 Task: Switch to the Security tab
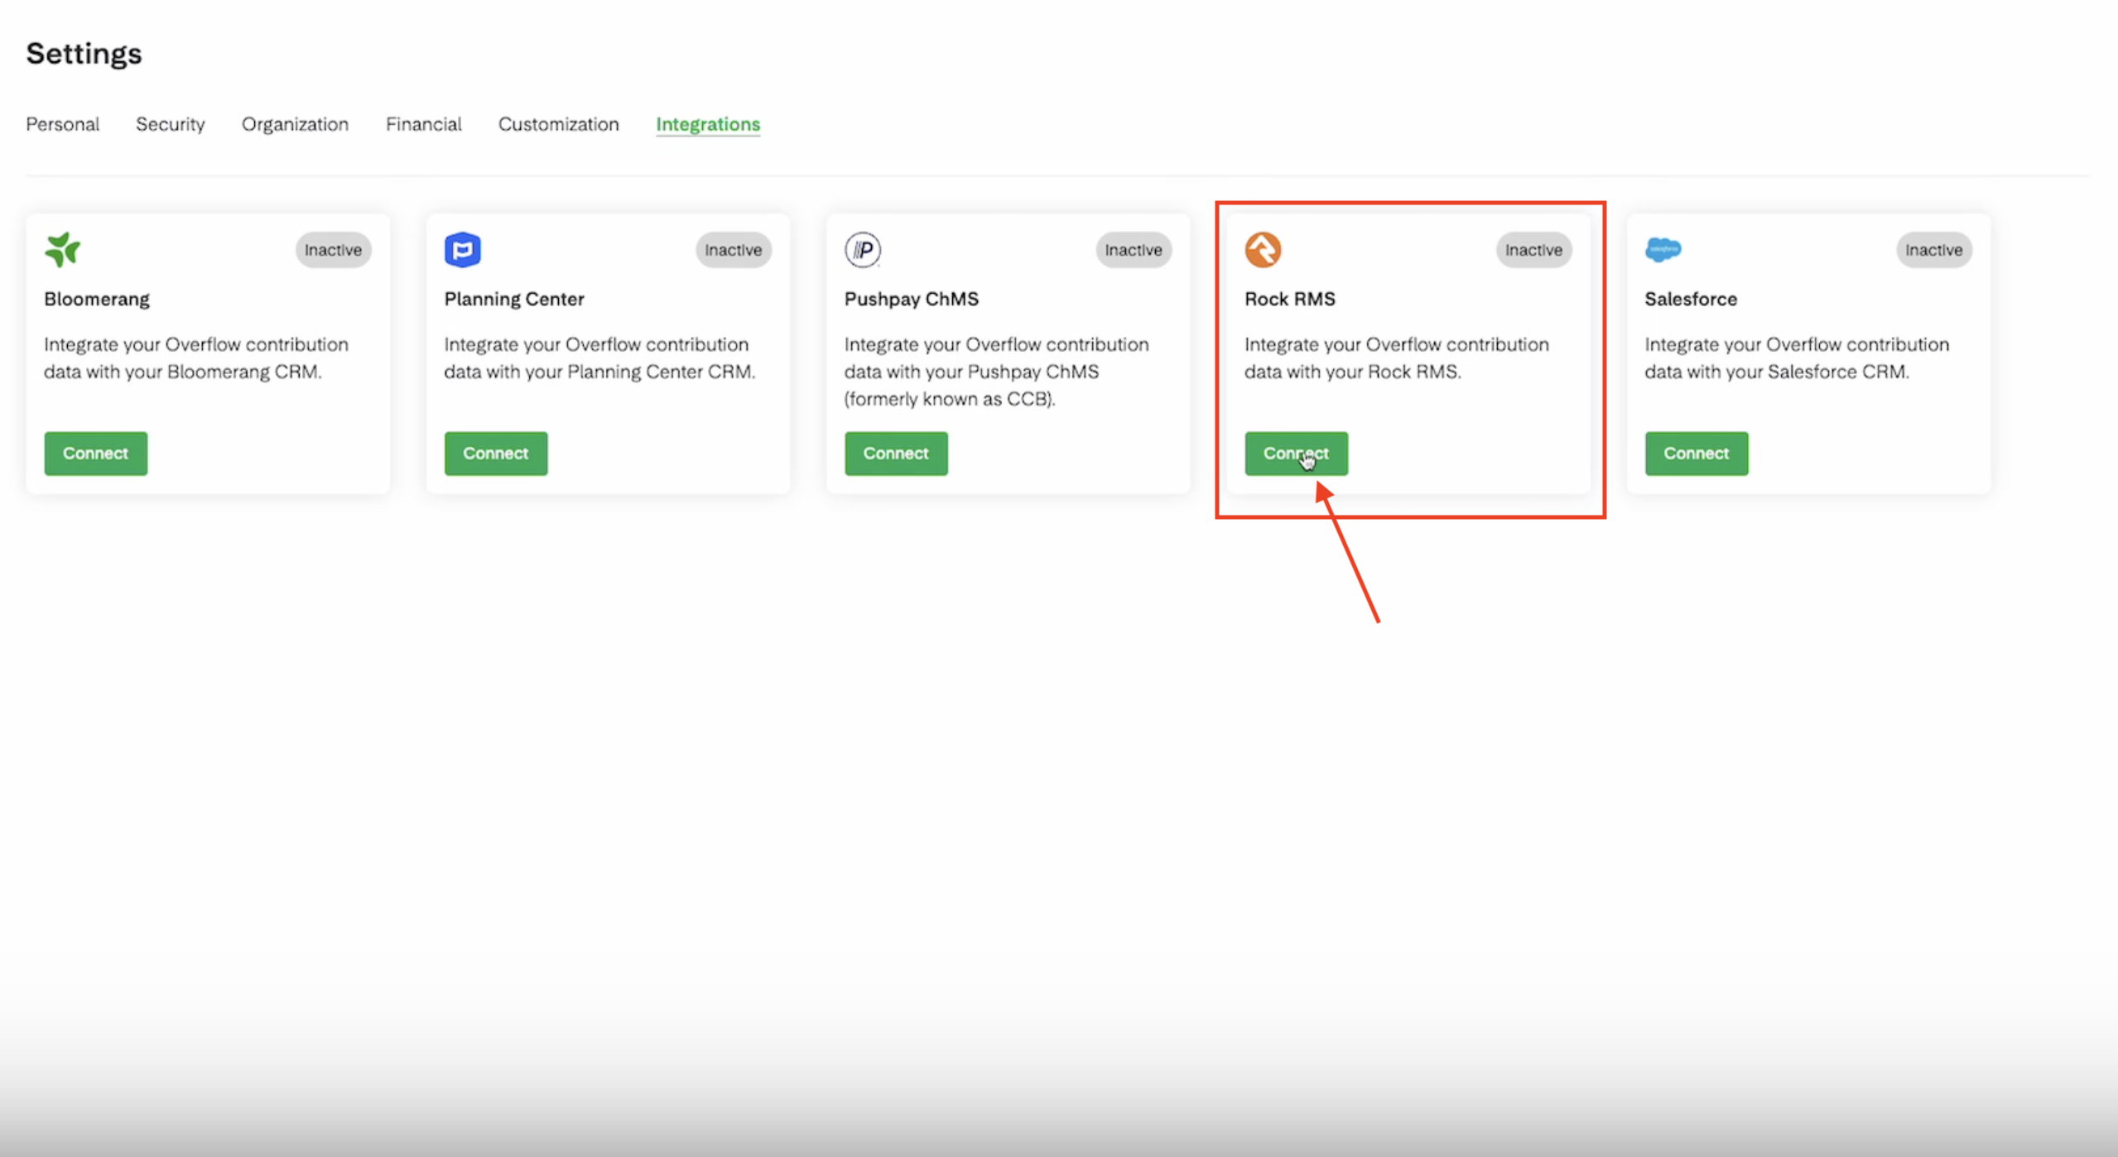(x=170, y=124)
